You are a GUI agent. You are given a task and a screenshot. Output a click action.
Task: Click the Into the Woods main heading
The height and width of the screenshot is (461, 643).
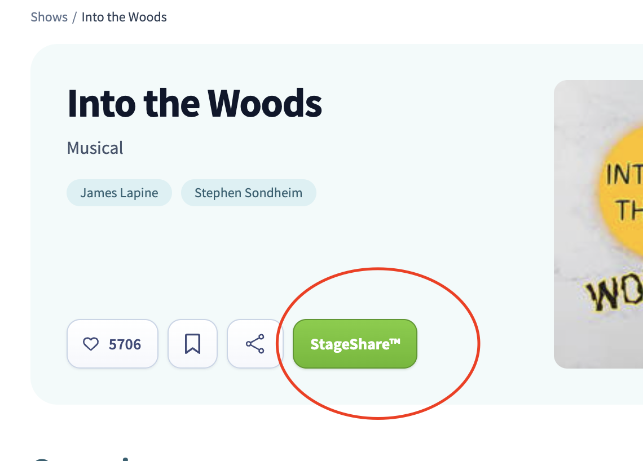coord(195,103)
